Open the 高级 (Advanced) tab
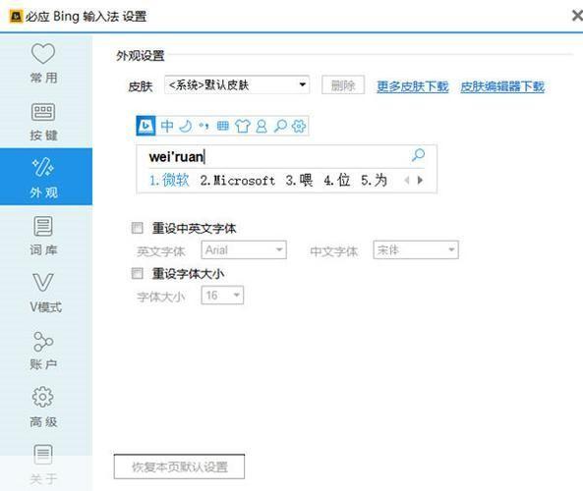The height and width of the screenshot is (491, 583). [x=46, y=407]
